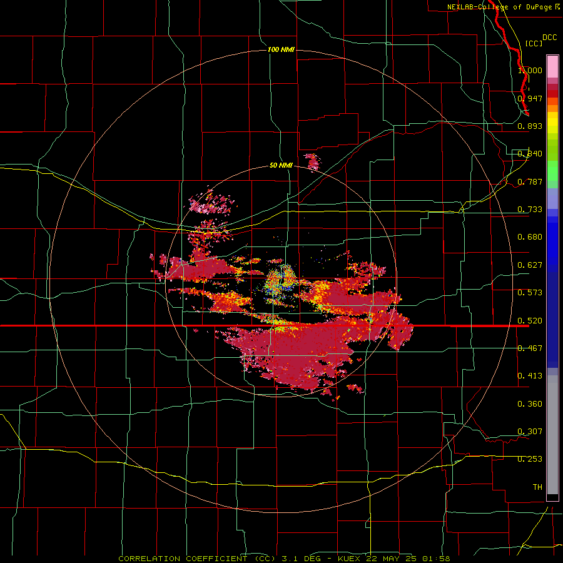Click the 0.893 scale value

coord(530,126)
